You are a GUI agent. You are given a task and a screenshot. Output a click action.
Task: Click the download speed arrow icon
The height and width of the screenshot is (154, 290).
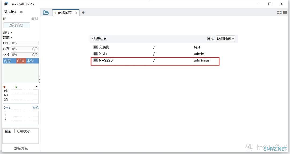tap(16, 87)
